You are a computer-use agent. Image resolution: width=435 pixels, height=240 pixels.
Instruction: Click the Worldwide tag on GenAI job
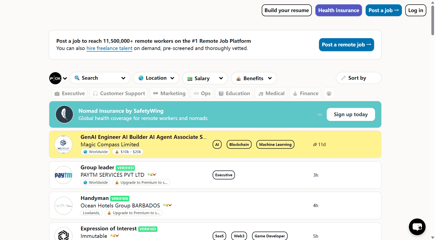95,152
